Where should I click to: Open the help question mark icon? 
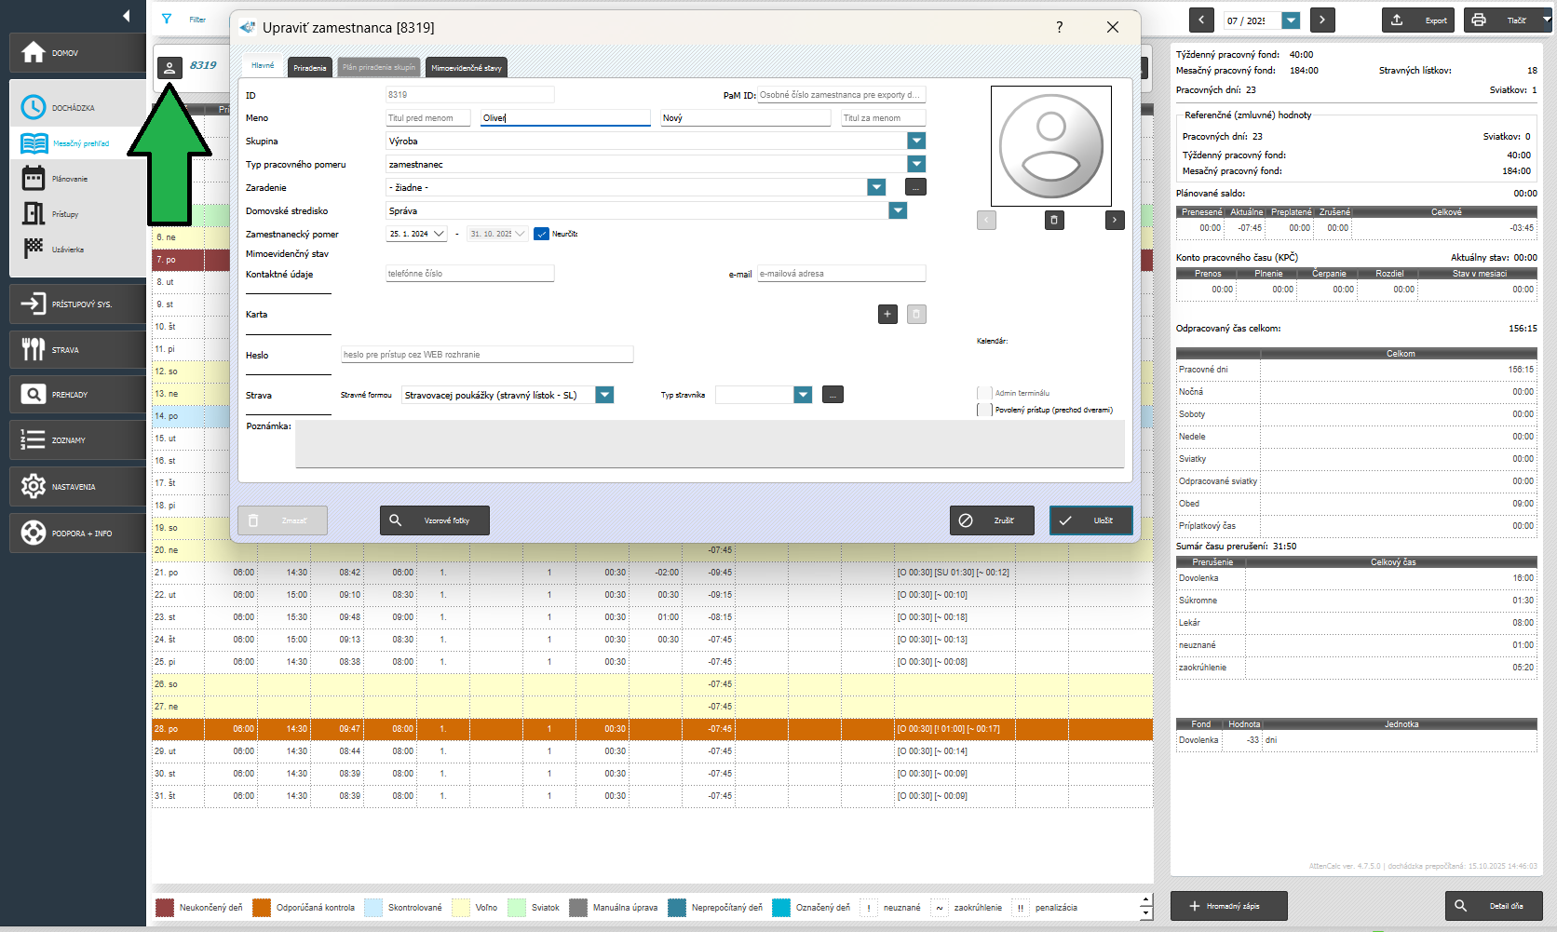[1059, 27]
